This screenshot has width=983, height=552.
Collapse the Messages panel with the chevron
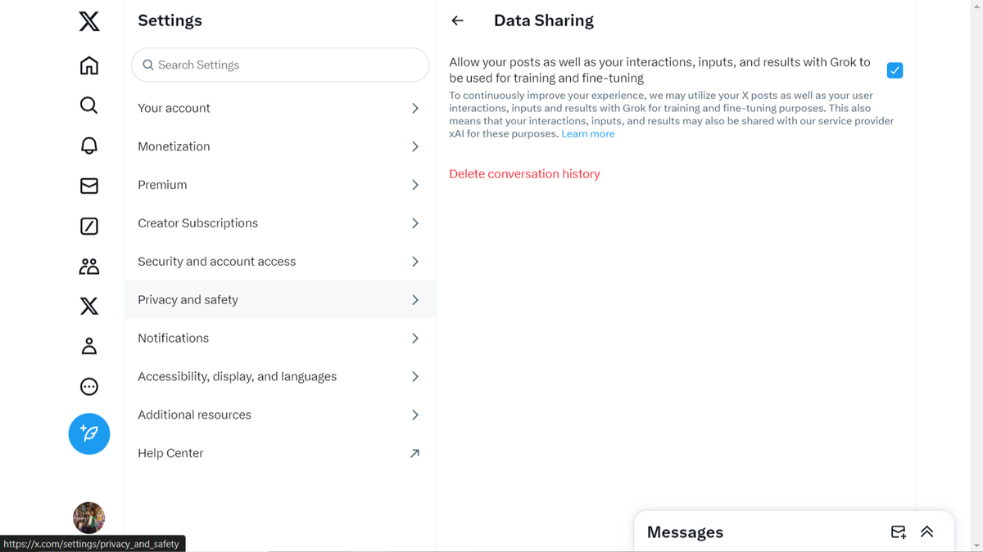[x=926, y=532]
